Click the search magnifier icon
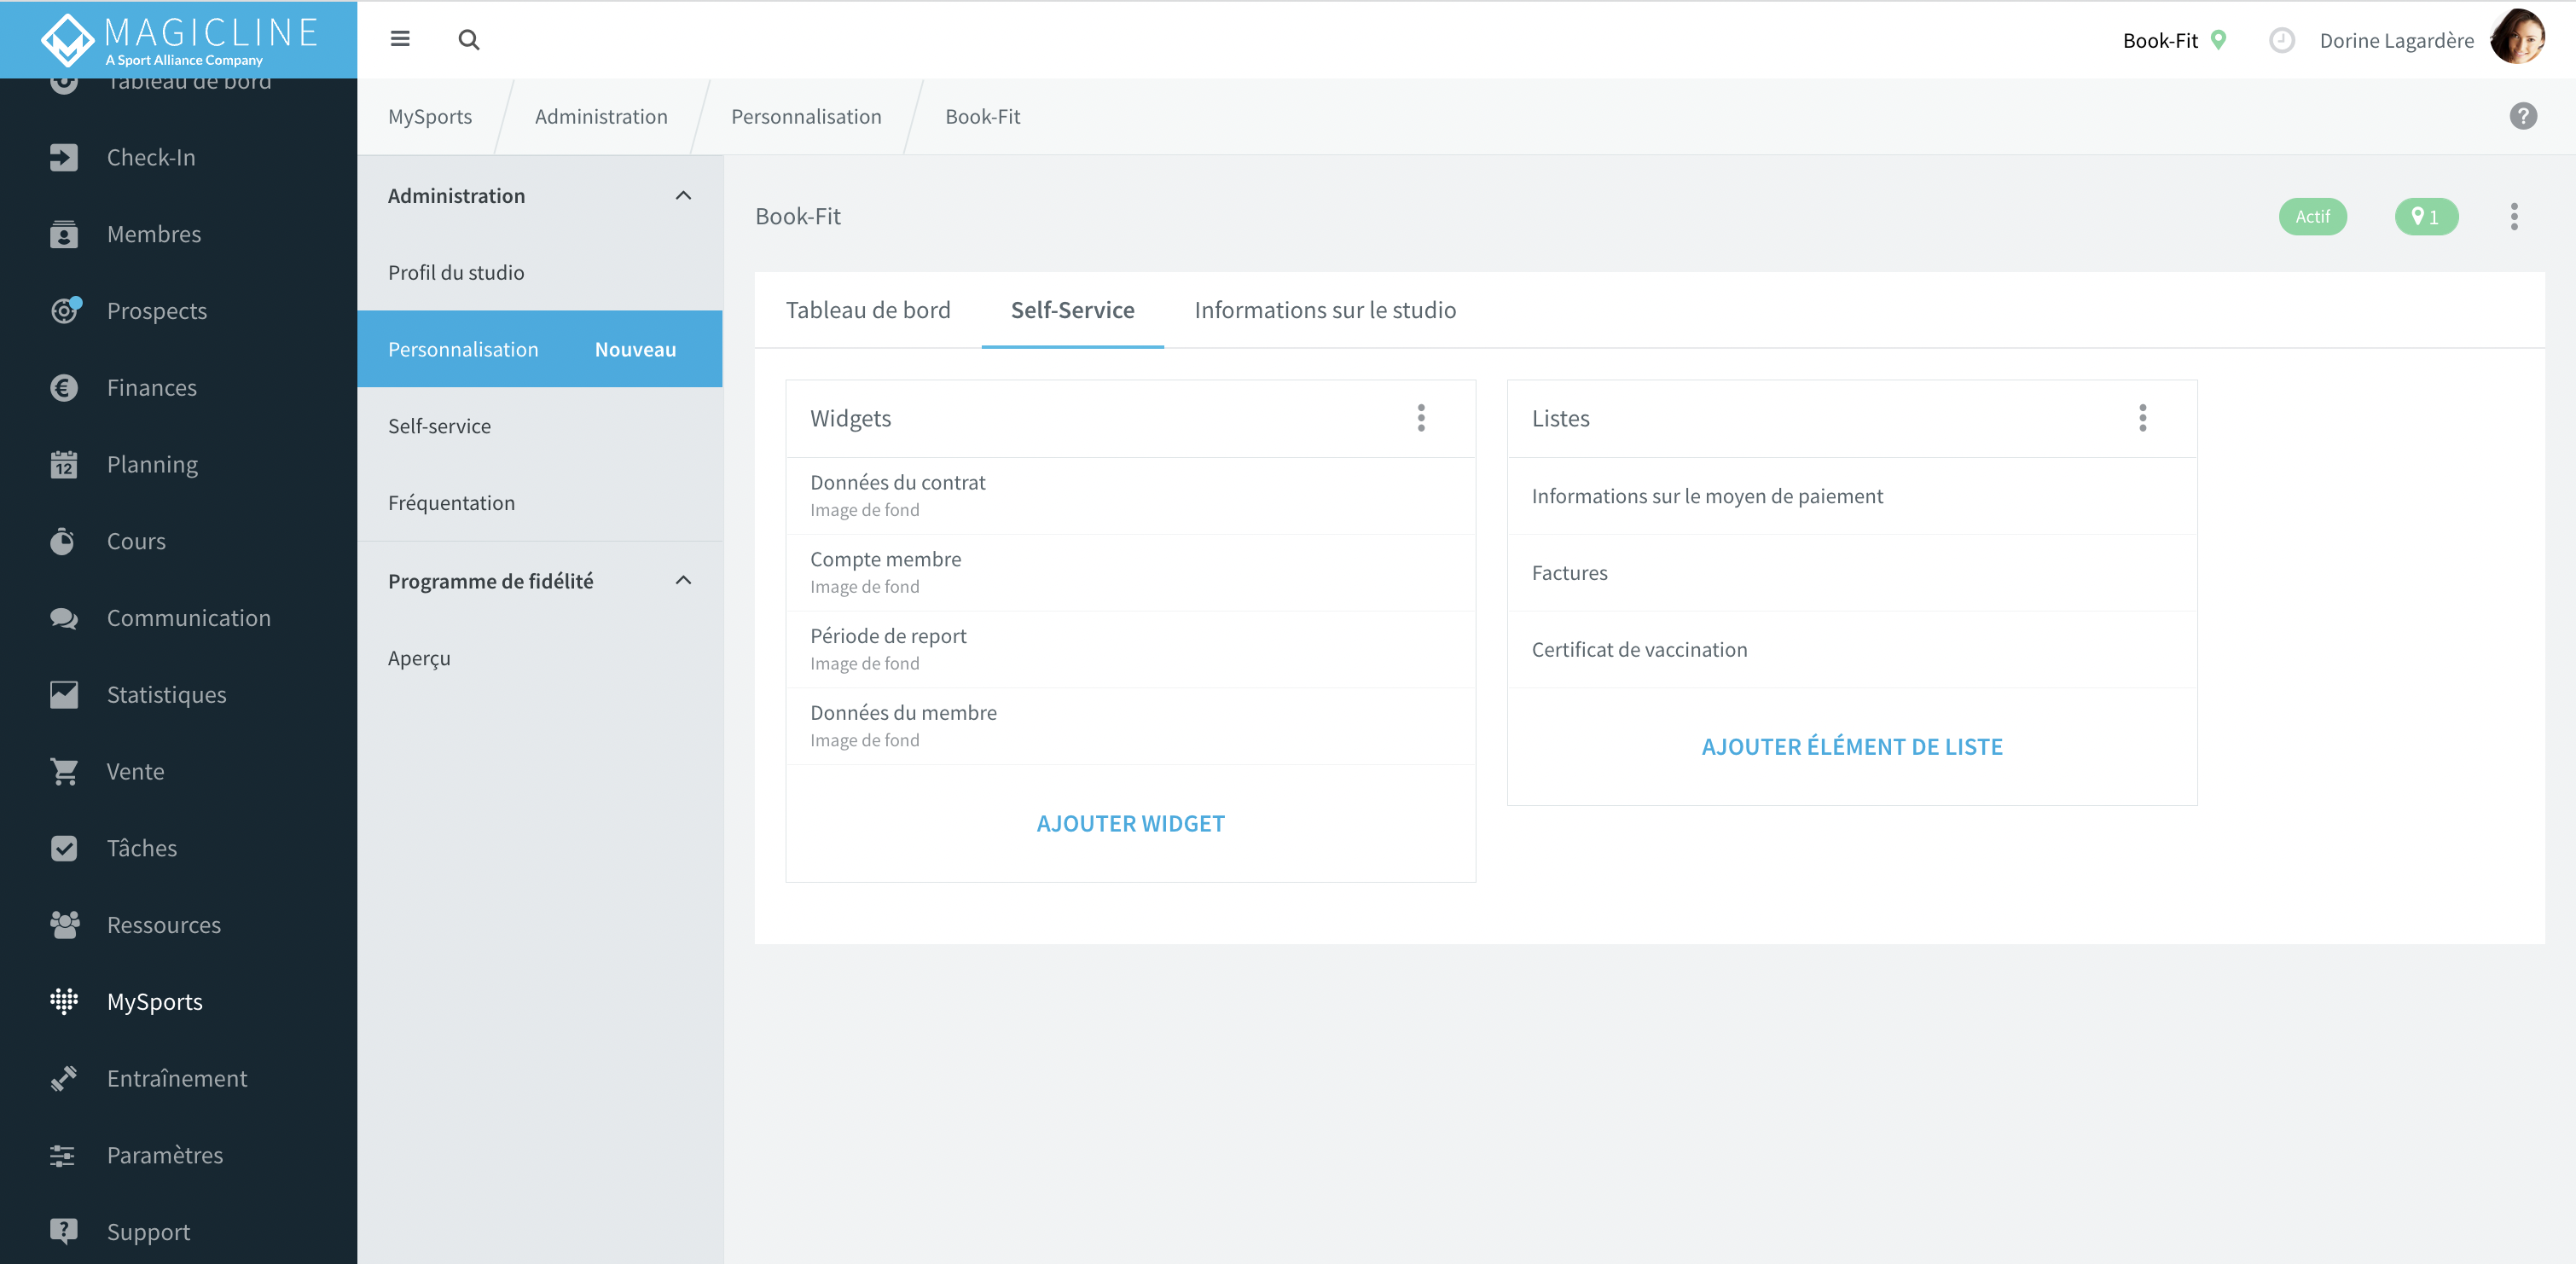 [x=469, y=40]
